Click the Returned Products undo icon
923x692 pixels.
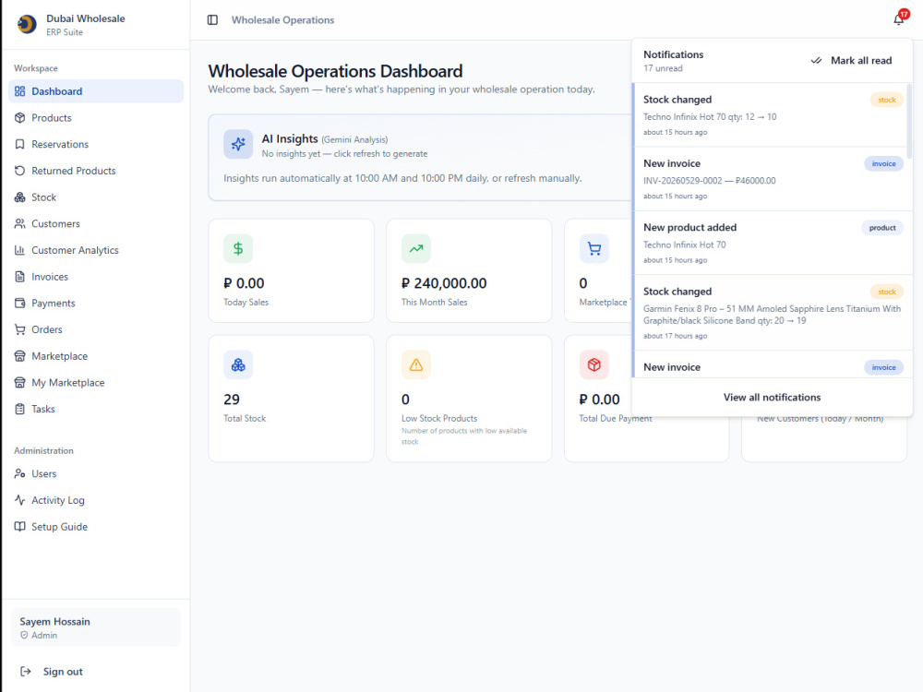[x=20, y=171]
